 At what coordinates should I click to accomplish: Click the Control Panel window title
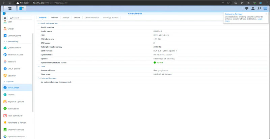[135, 13]
